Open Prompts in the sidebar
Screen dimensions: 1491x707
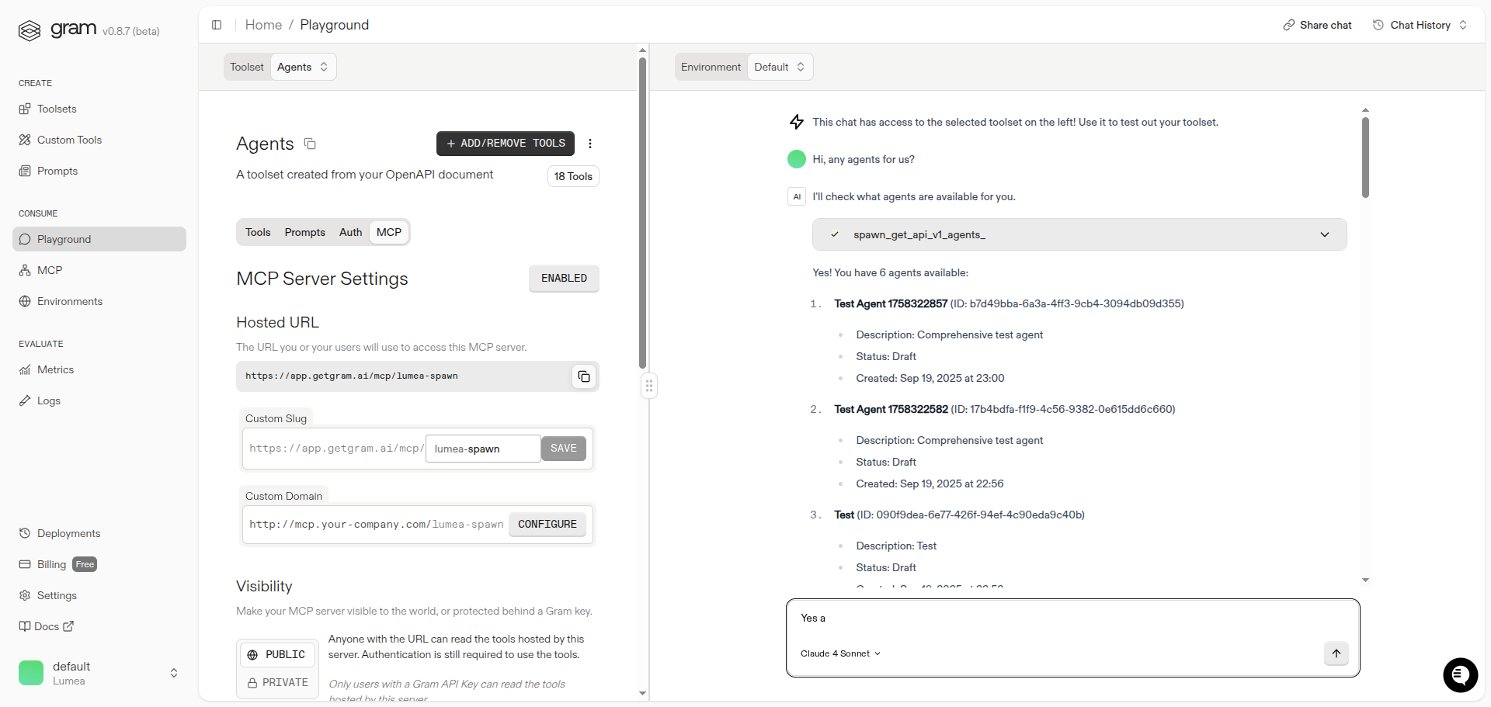(99, 171)
